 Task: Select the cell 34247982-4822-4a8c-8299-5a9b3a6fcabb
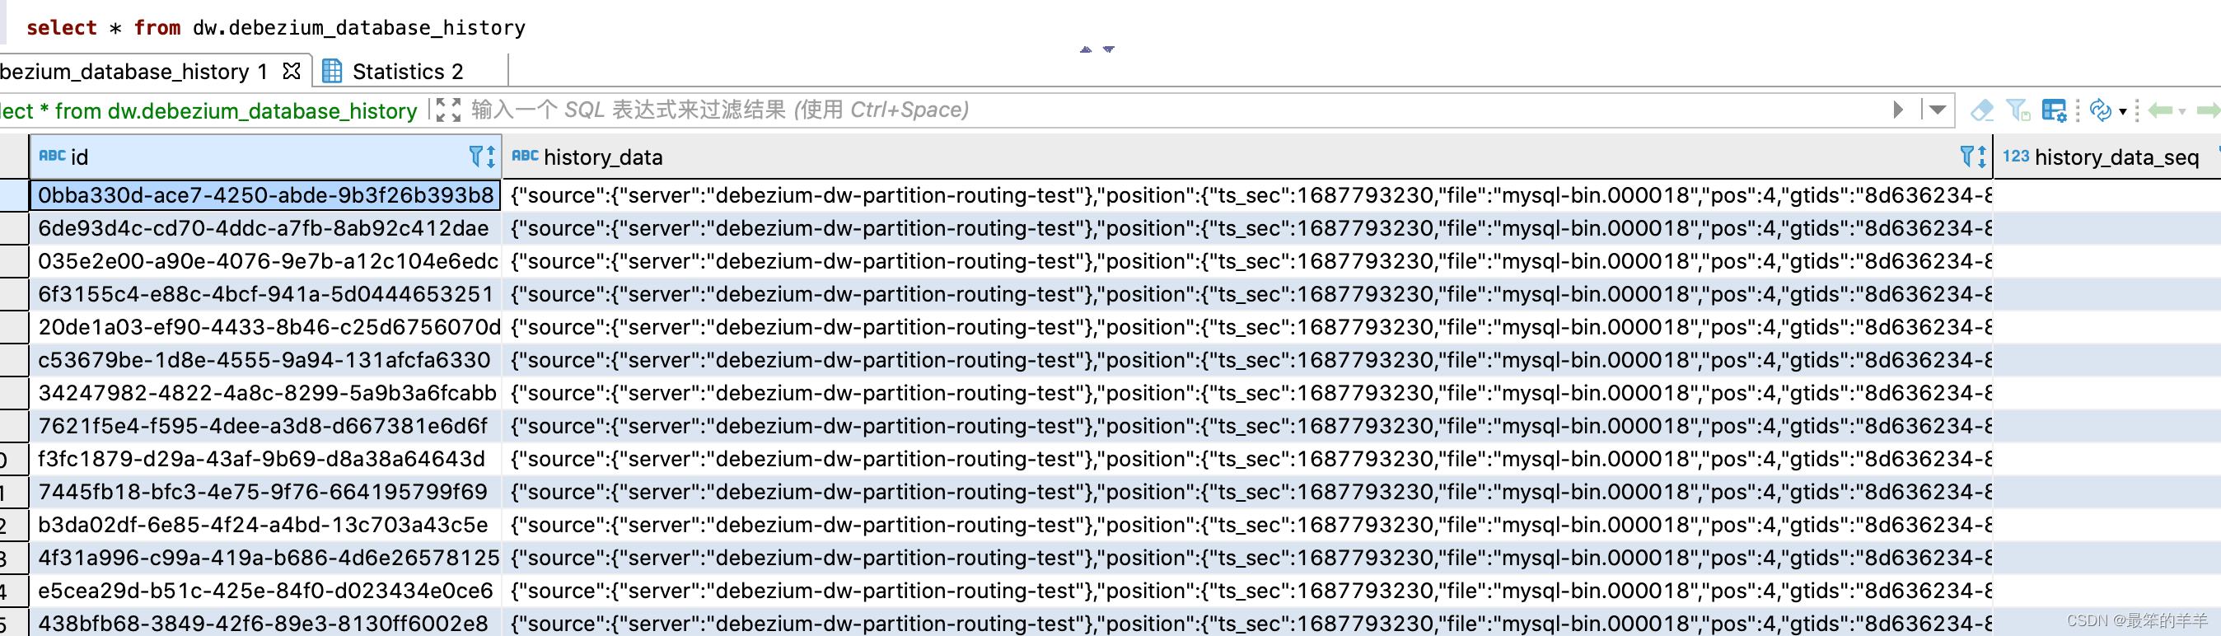click(265, 393)
